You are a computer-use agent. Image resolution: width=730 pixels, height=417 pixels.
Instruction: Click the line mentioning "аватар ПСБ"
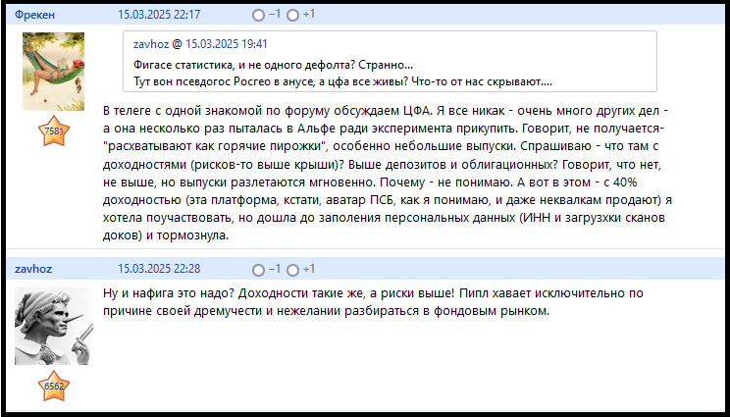pos(388,200)
